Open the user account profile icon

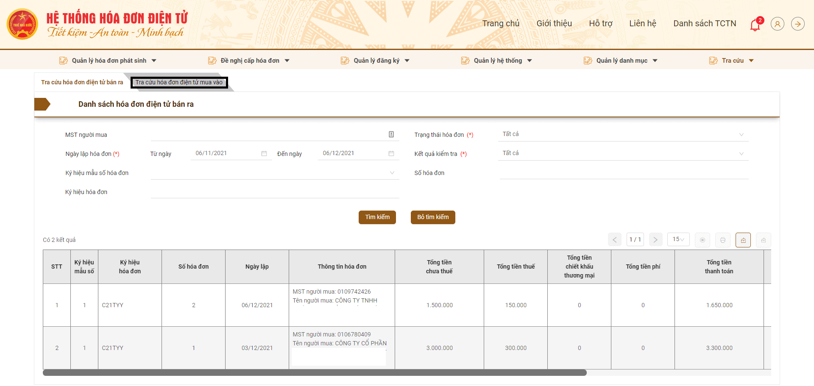point(778,24)
